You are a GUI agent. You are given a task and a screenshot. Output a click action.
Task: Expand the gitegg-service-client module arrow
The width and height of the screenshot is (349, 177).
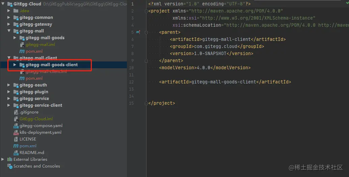click(9, 105)
